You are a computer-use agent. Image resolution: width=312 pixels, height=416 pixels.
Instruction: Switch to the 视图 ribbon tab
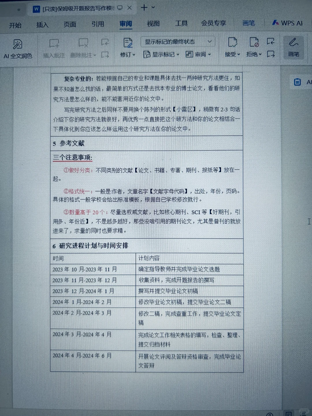[x=153, y=23]
